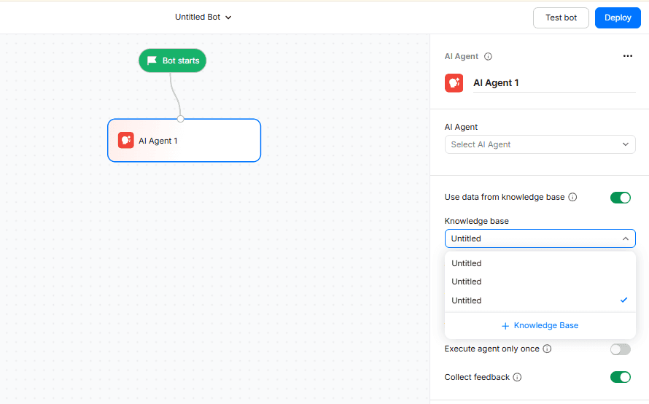Select the AI Agent 1 node on canvas
The width and height of the screenshot is (649, 404).
pyautogui.click(x=184, y=140)
